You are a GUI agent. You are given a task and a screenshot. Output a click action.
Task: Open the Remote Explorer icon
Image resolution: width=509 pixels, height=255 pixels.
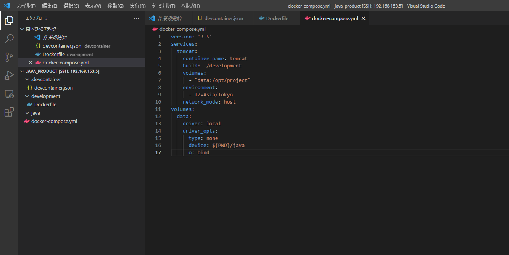[x=8, y=93]
